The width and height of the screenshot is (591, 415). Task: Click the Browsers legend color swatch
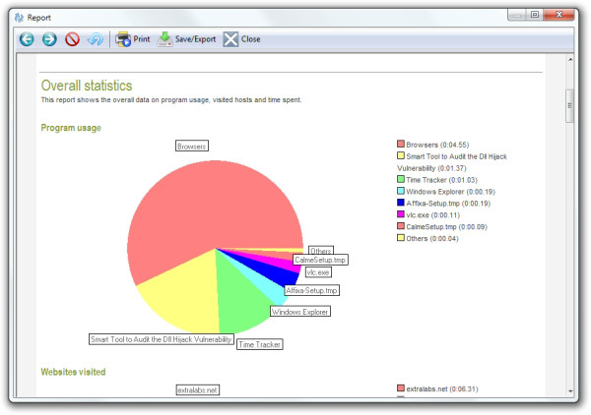(x=401, y=145)
